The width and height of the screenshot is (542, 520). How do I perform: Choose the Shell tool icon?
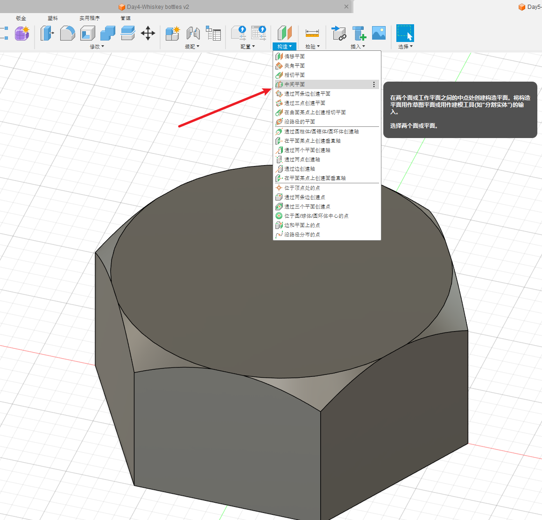(87, 33)
